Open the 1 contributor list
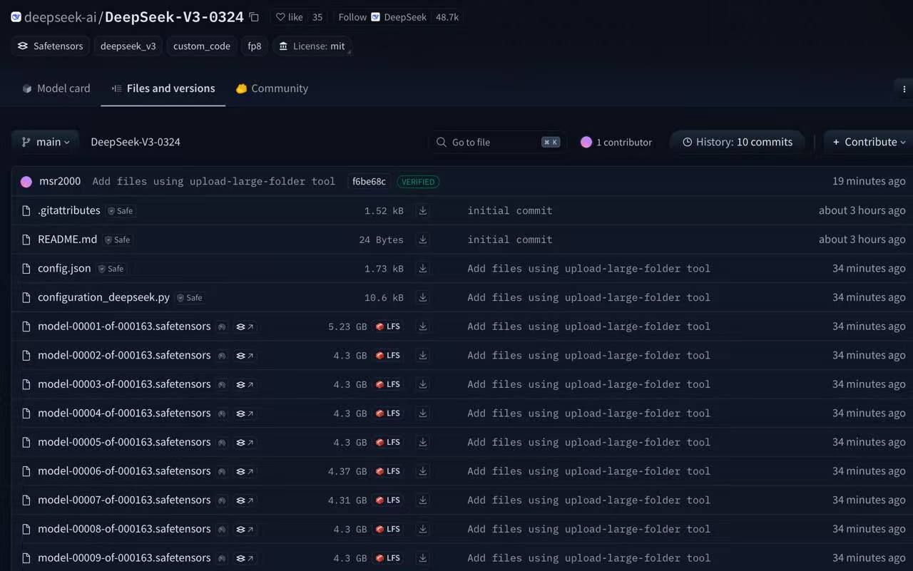The image size is (913, 571). point(616,142)
